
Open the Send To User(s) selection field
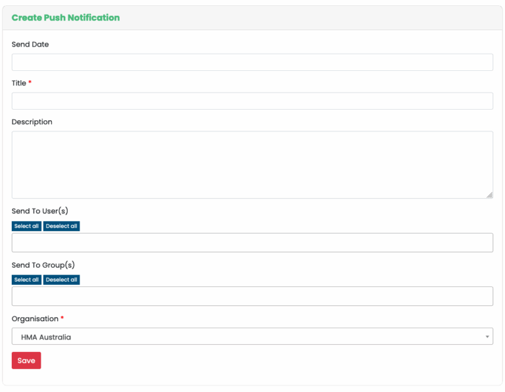tap(252, 242)
